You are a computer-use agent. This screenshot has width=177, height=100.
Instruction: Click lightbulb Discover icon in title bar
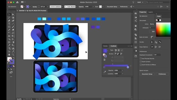tap(133, 2)
